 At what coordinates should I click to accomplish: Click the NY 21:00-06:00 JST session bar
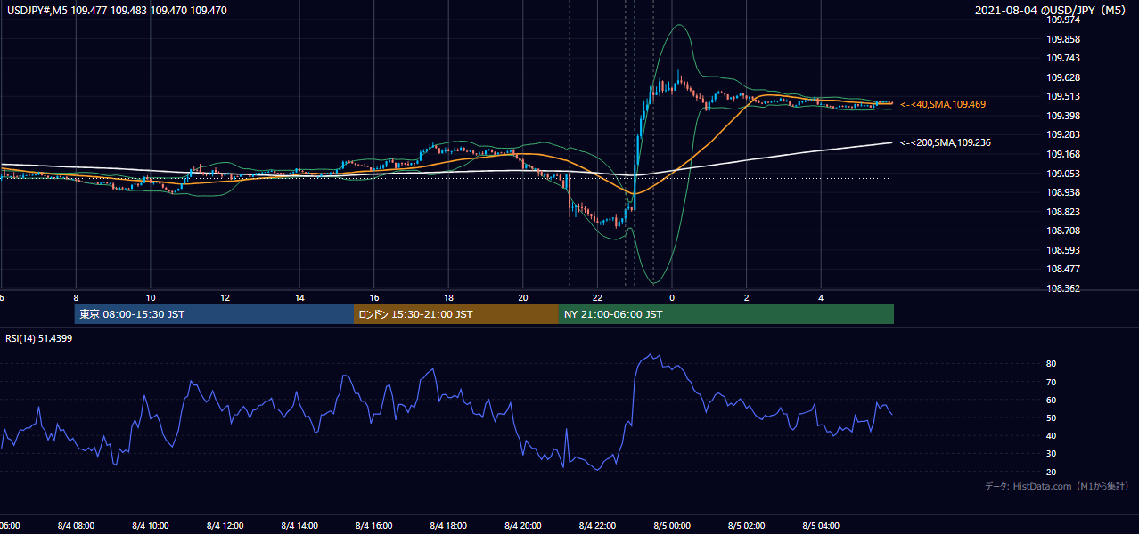click(726, 314)
